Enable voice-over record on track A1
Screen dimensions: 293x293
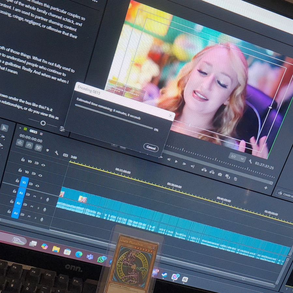click(48, 199)
